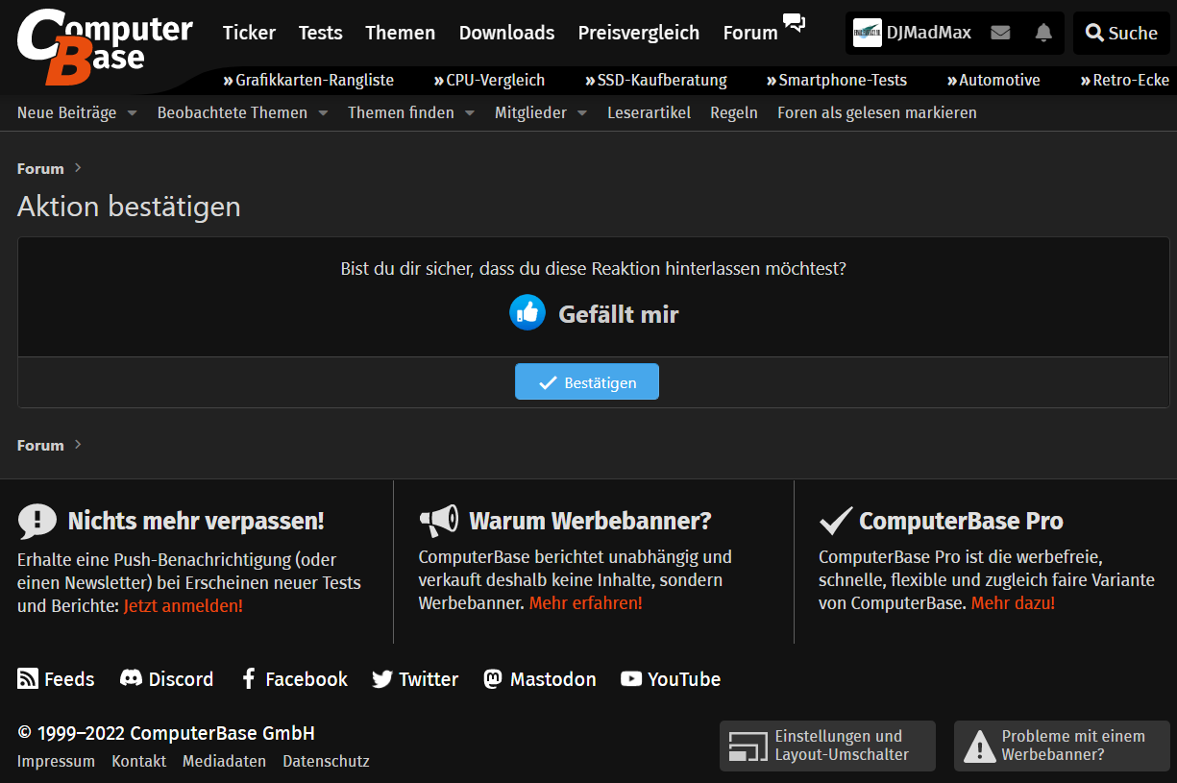The height and width of the screenshot is (783, 1177).
Task: Click the bottom Forum breadcrumb
Action: [x=40, y=445]
